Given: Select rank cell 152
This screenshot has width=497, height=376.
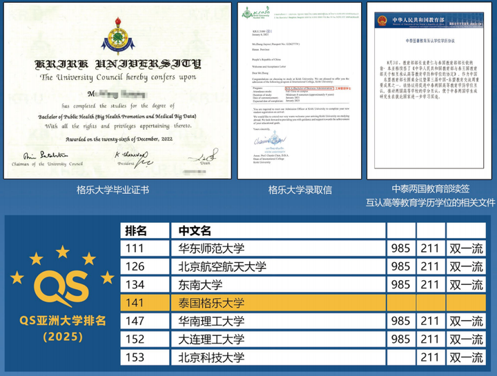Looking at the screenshot, I should [145, 339].
